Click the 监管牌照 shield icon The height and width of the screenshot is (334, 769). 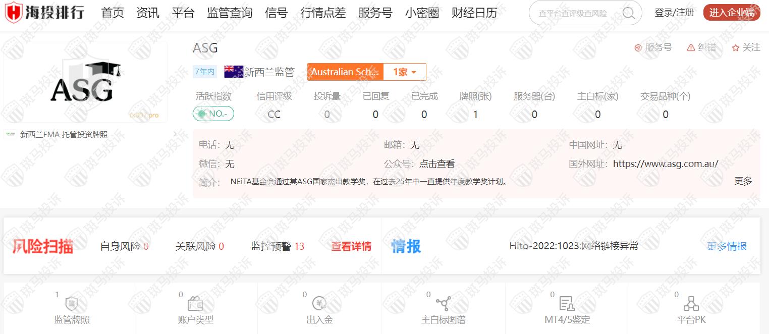coord(72,304)
